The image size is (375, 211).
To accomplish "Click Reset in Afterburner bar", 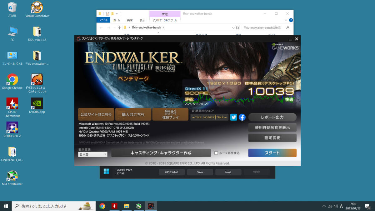I will pyautogui.click(x=228, y=172).
